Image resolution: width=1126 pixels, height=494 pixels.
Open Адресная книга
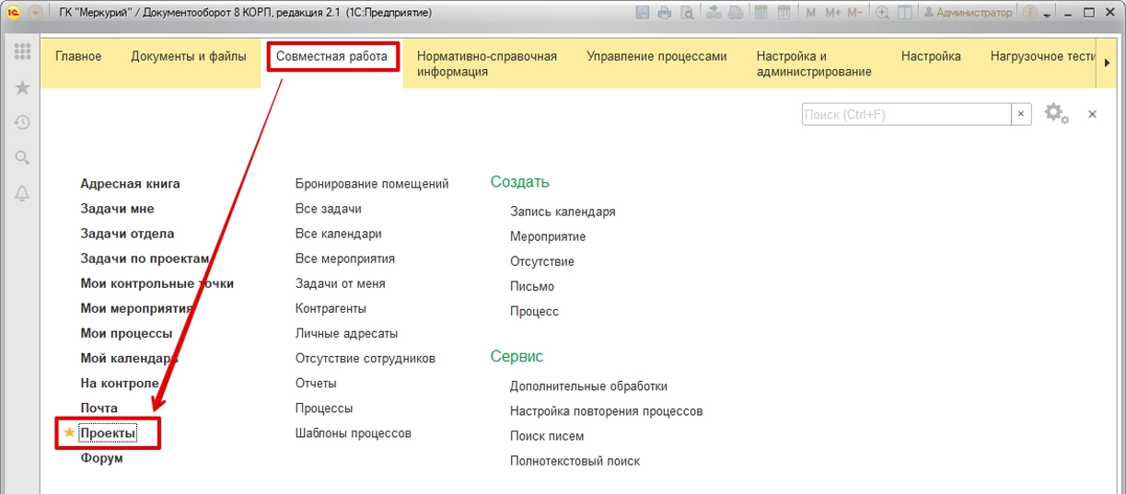pyautogui.click(x=130, y=184)
